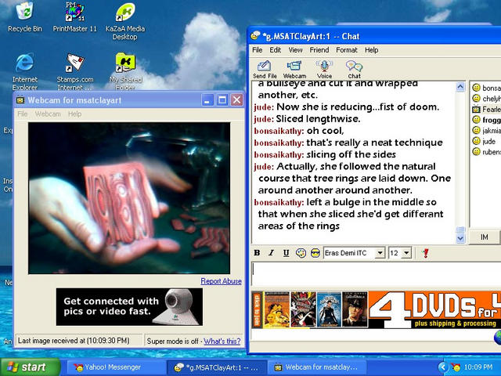Switch to g.MSATClayArt:1 taskbar button

point(217,367)
